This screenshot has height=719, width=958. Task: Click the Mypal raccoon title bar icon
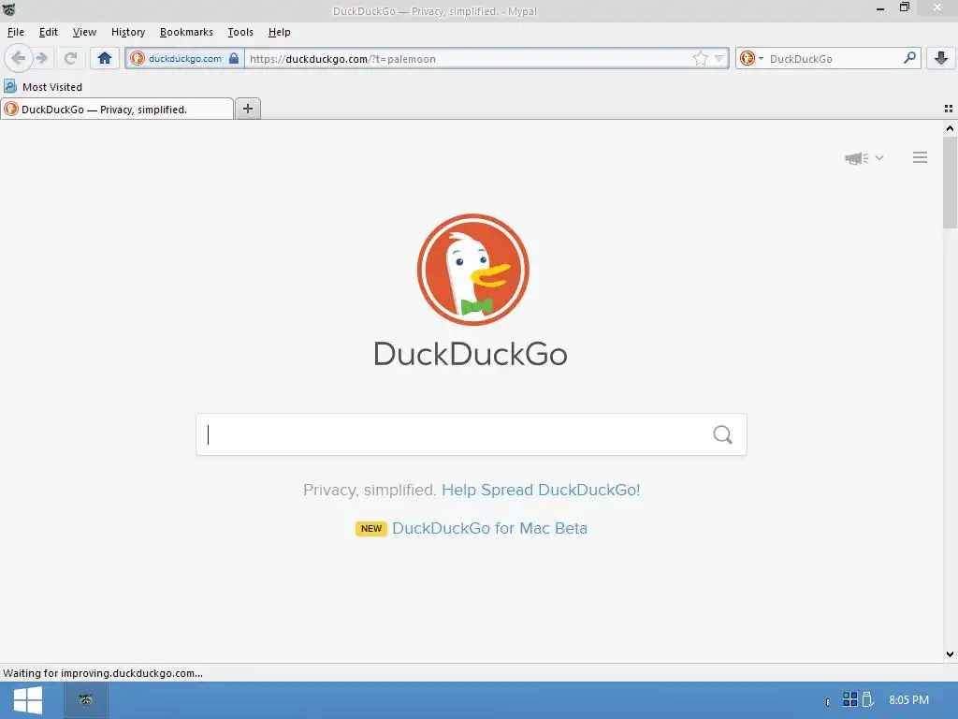click(x=9, y=9)
